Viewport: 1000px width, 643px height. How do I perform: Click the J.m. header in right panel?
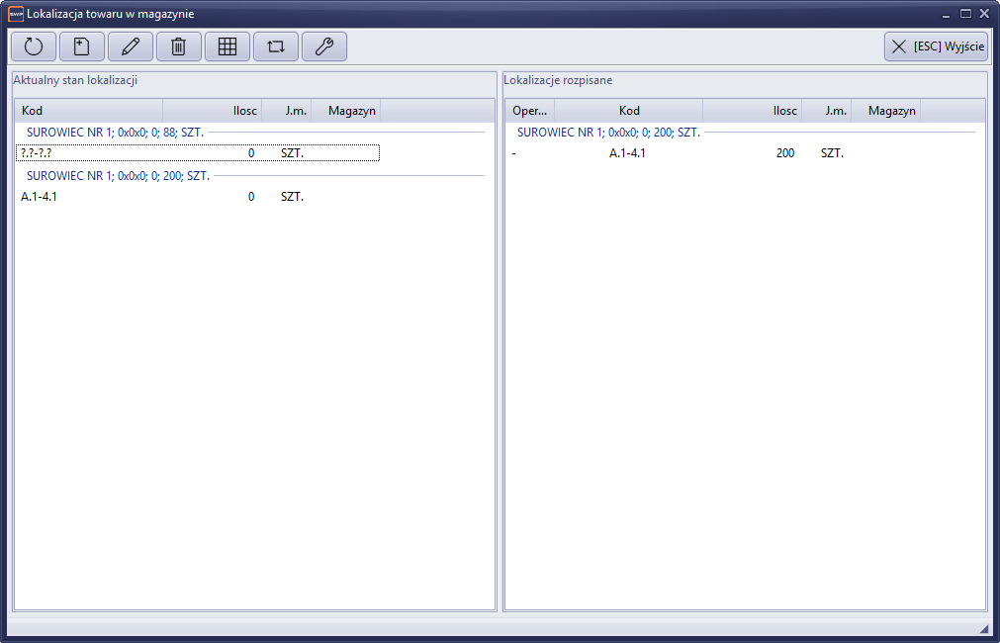(826, 111)
